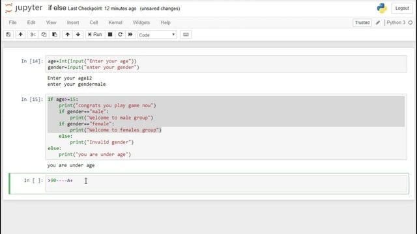Screen dimensions: 417x234
Task: Open the Edit menu
Action: [31, 23]
